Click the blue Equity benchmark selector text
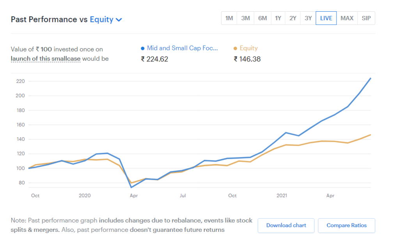 tap(101, 19)
